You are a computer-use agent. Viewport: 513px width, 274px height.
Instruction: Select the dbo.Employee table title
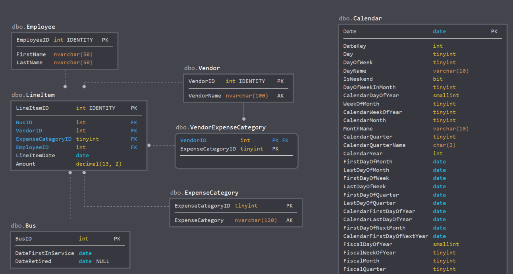pos(33,27)
